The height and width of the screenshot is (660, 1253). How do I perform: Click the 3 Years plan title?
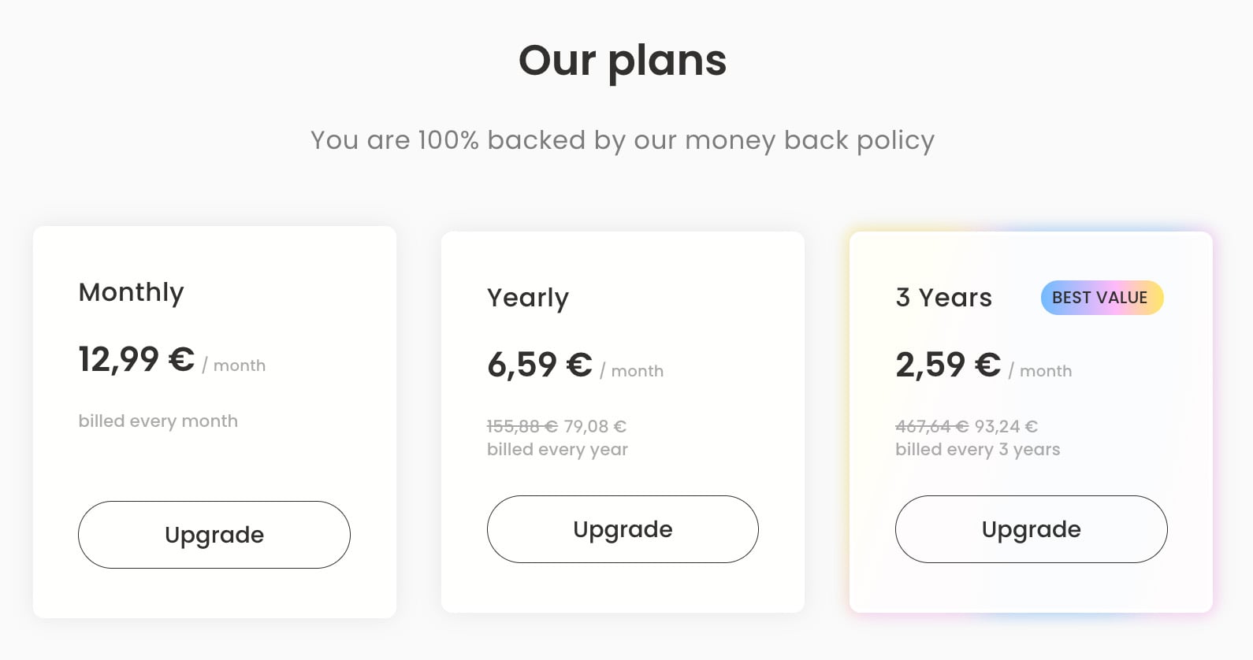[x=943, y=298]
